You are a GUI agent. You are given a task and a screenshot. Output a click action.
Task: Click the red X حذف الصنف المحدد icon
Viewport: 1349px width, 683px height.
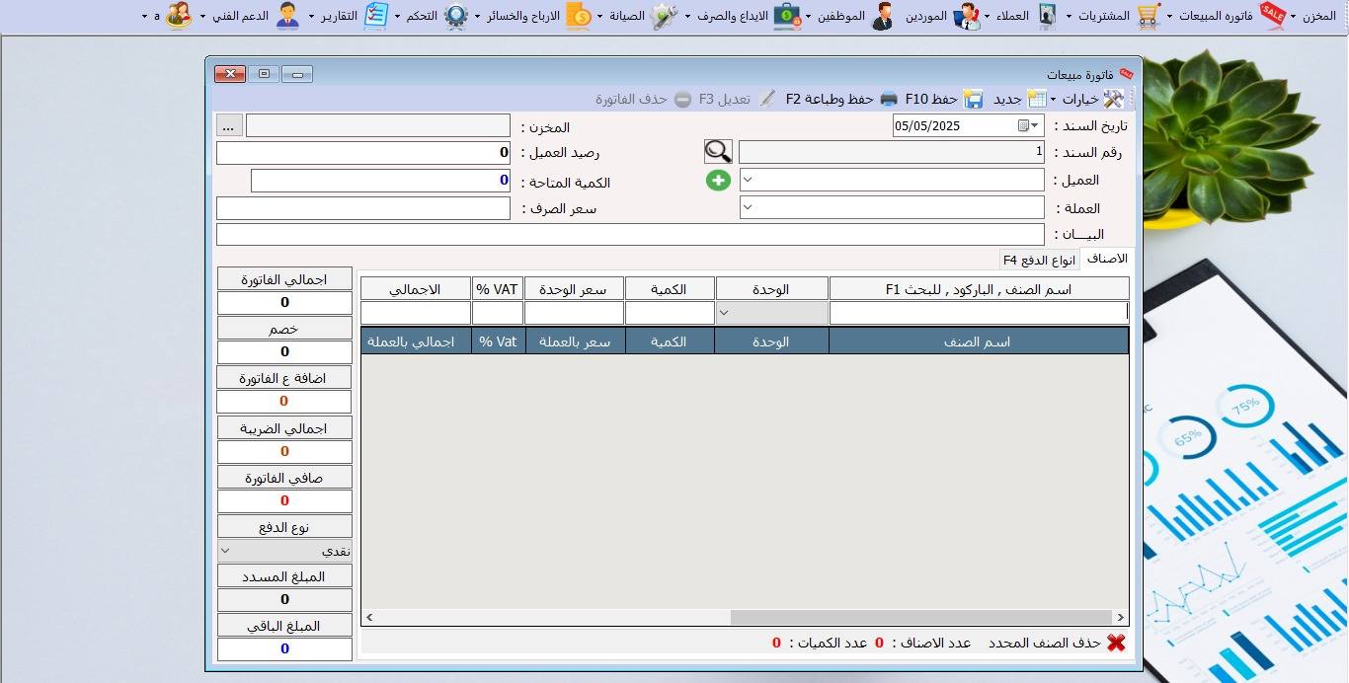(1116, 643)
